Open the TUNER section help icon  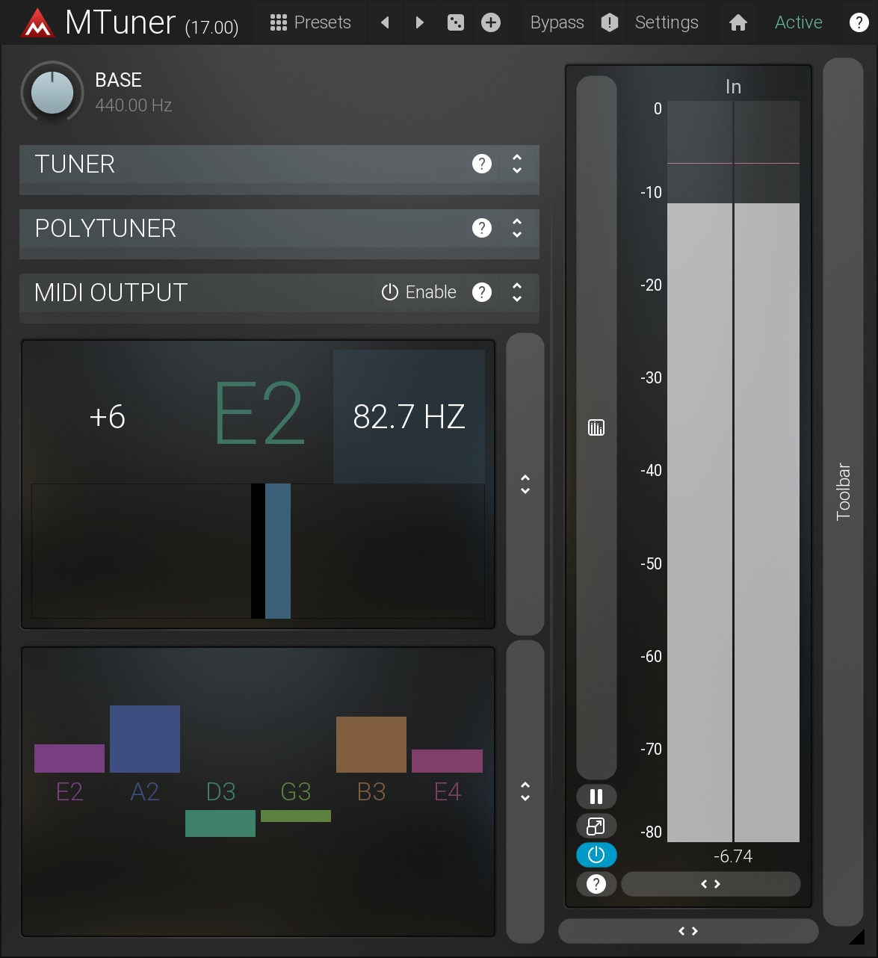[482, 164]
